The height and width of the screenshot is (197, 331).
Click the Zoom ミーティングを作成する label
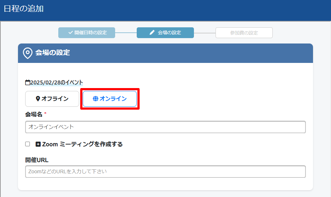[x=82, y=144]
